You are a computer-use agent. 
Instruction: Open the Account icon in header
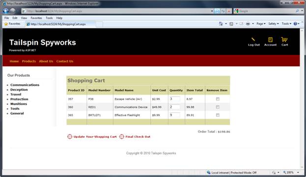[x=270, y=40]
